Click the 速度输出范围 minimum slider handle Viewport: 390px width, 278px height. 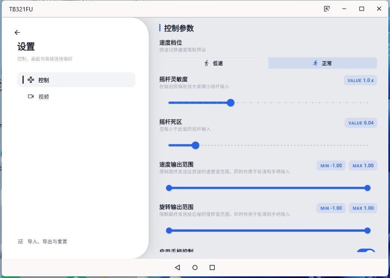[x=169, y=188]
